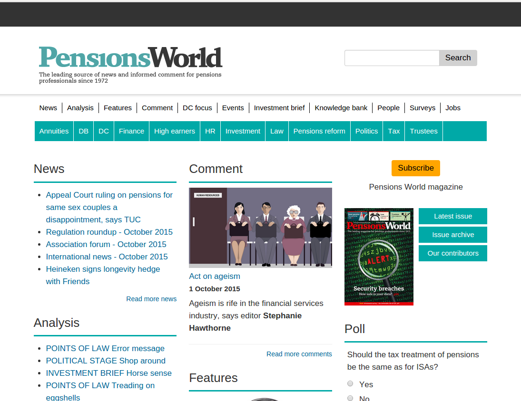Select the DB topic tab

83,131
